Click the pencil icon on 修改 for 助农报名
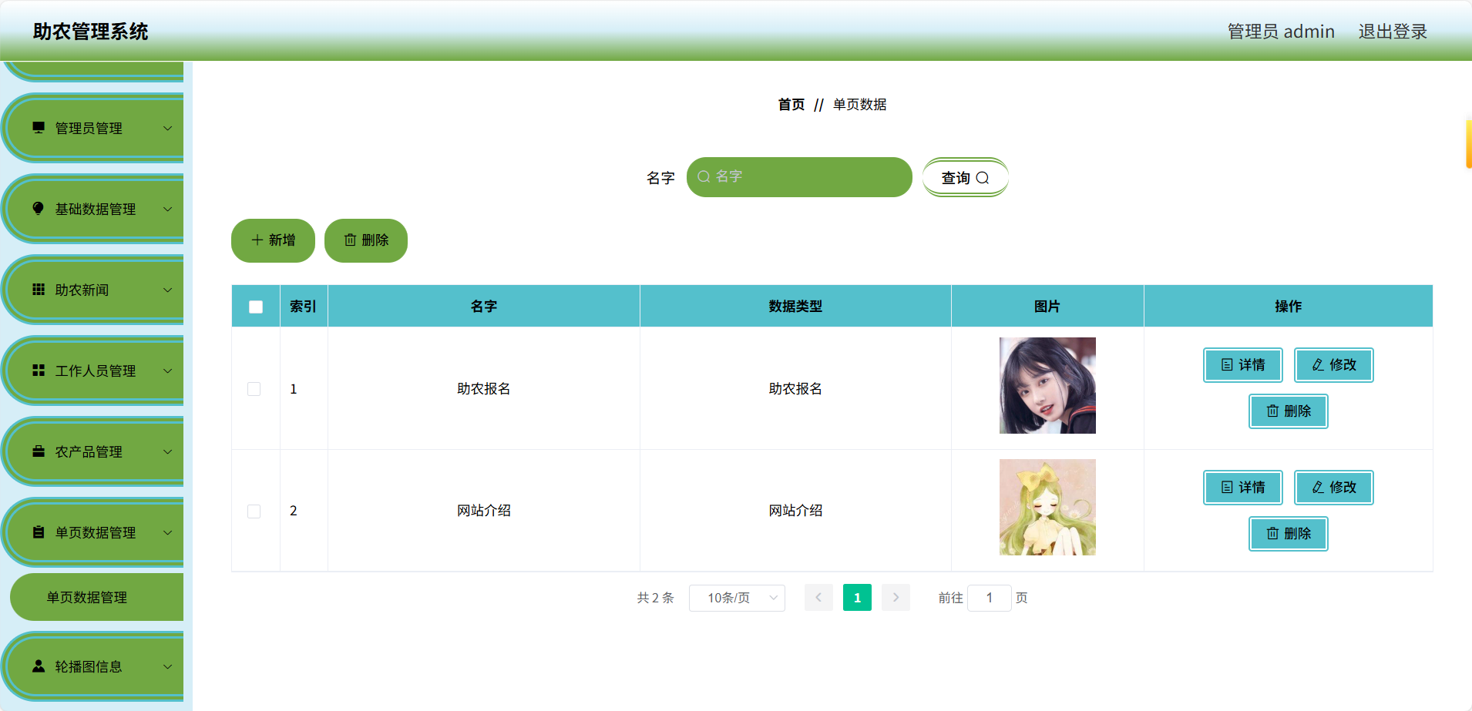The image size is (1472, 711). coord(1318,365)
